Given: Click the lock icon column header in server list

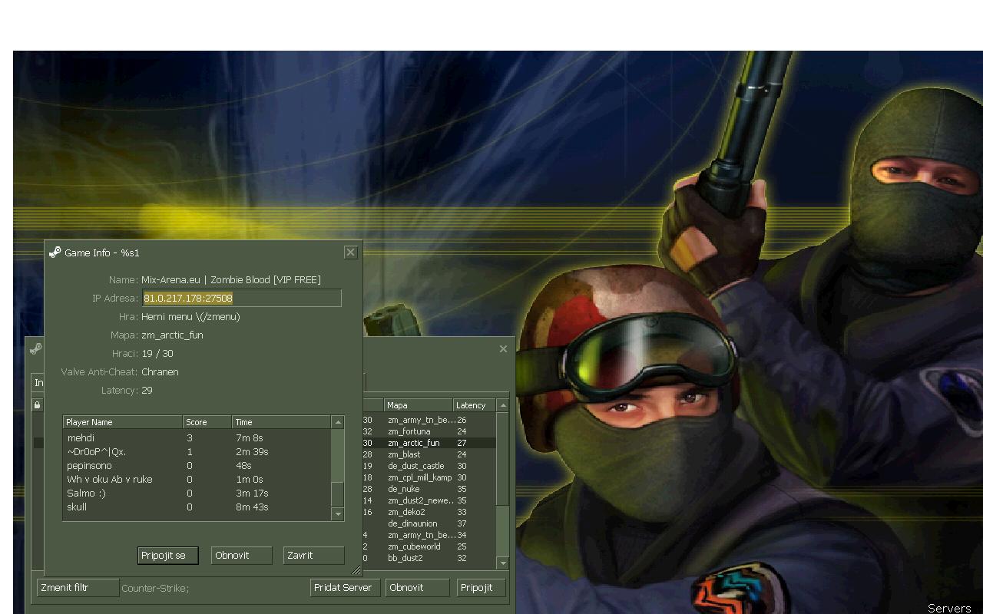Looking at the screenshot, I should [36, 405].
